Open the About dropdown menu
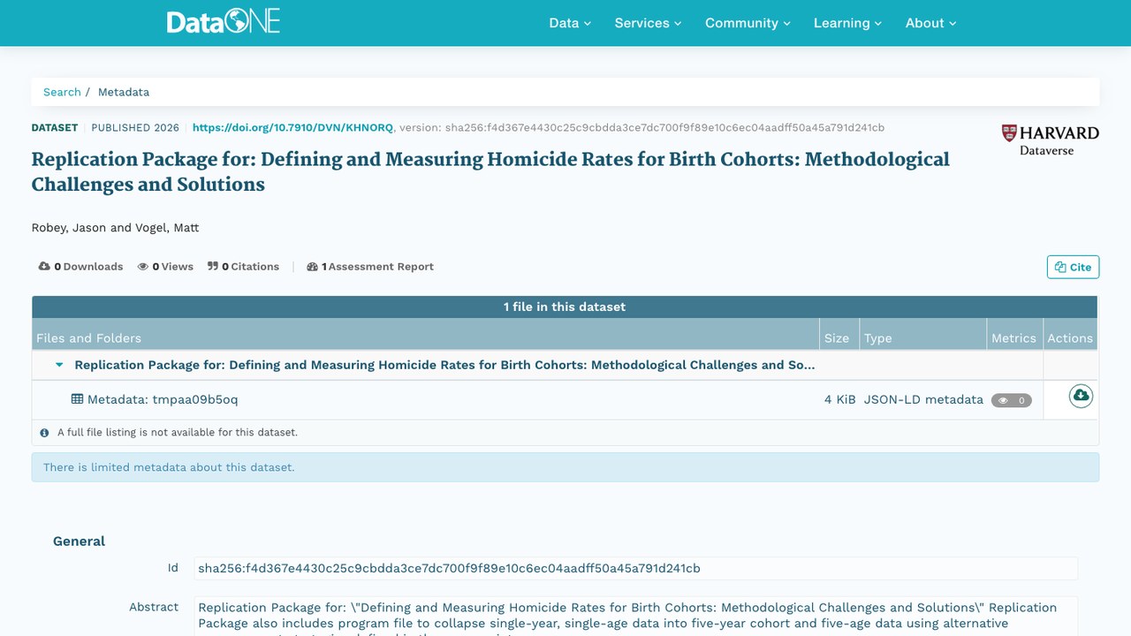Image resolution: width=1131 pixels, height=636 pixels. point(930,23)
